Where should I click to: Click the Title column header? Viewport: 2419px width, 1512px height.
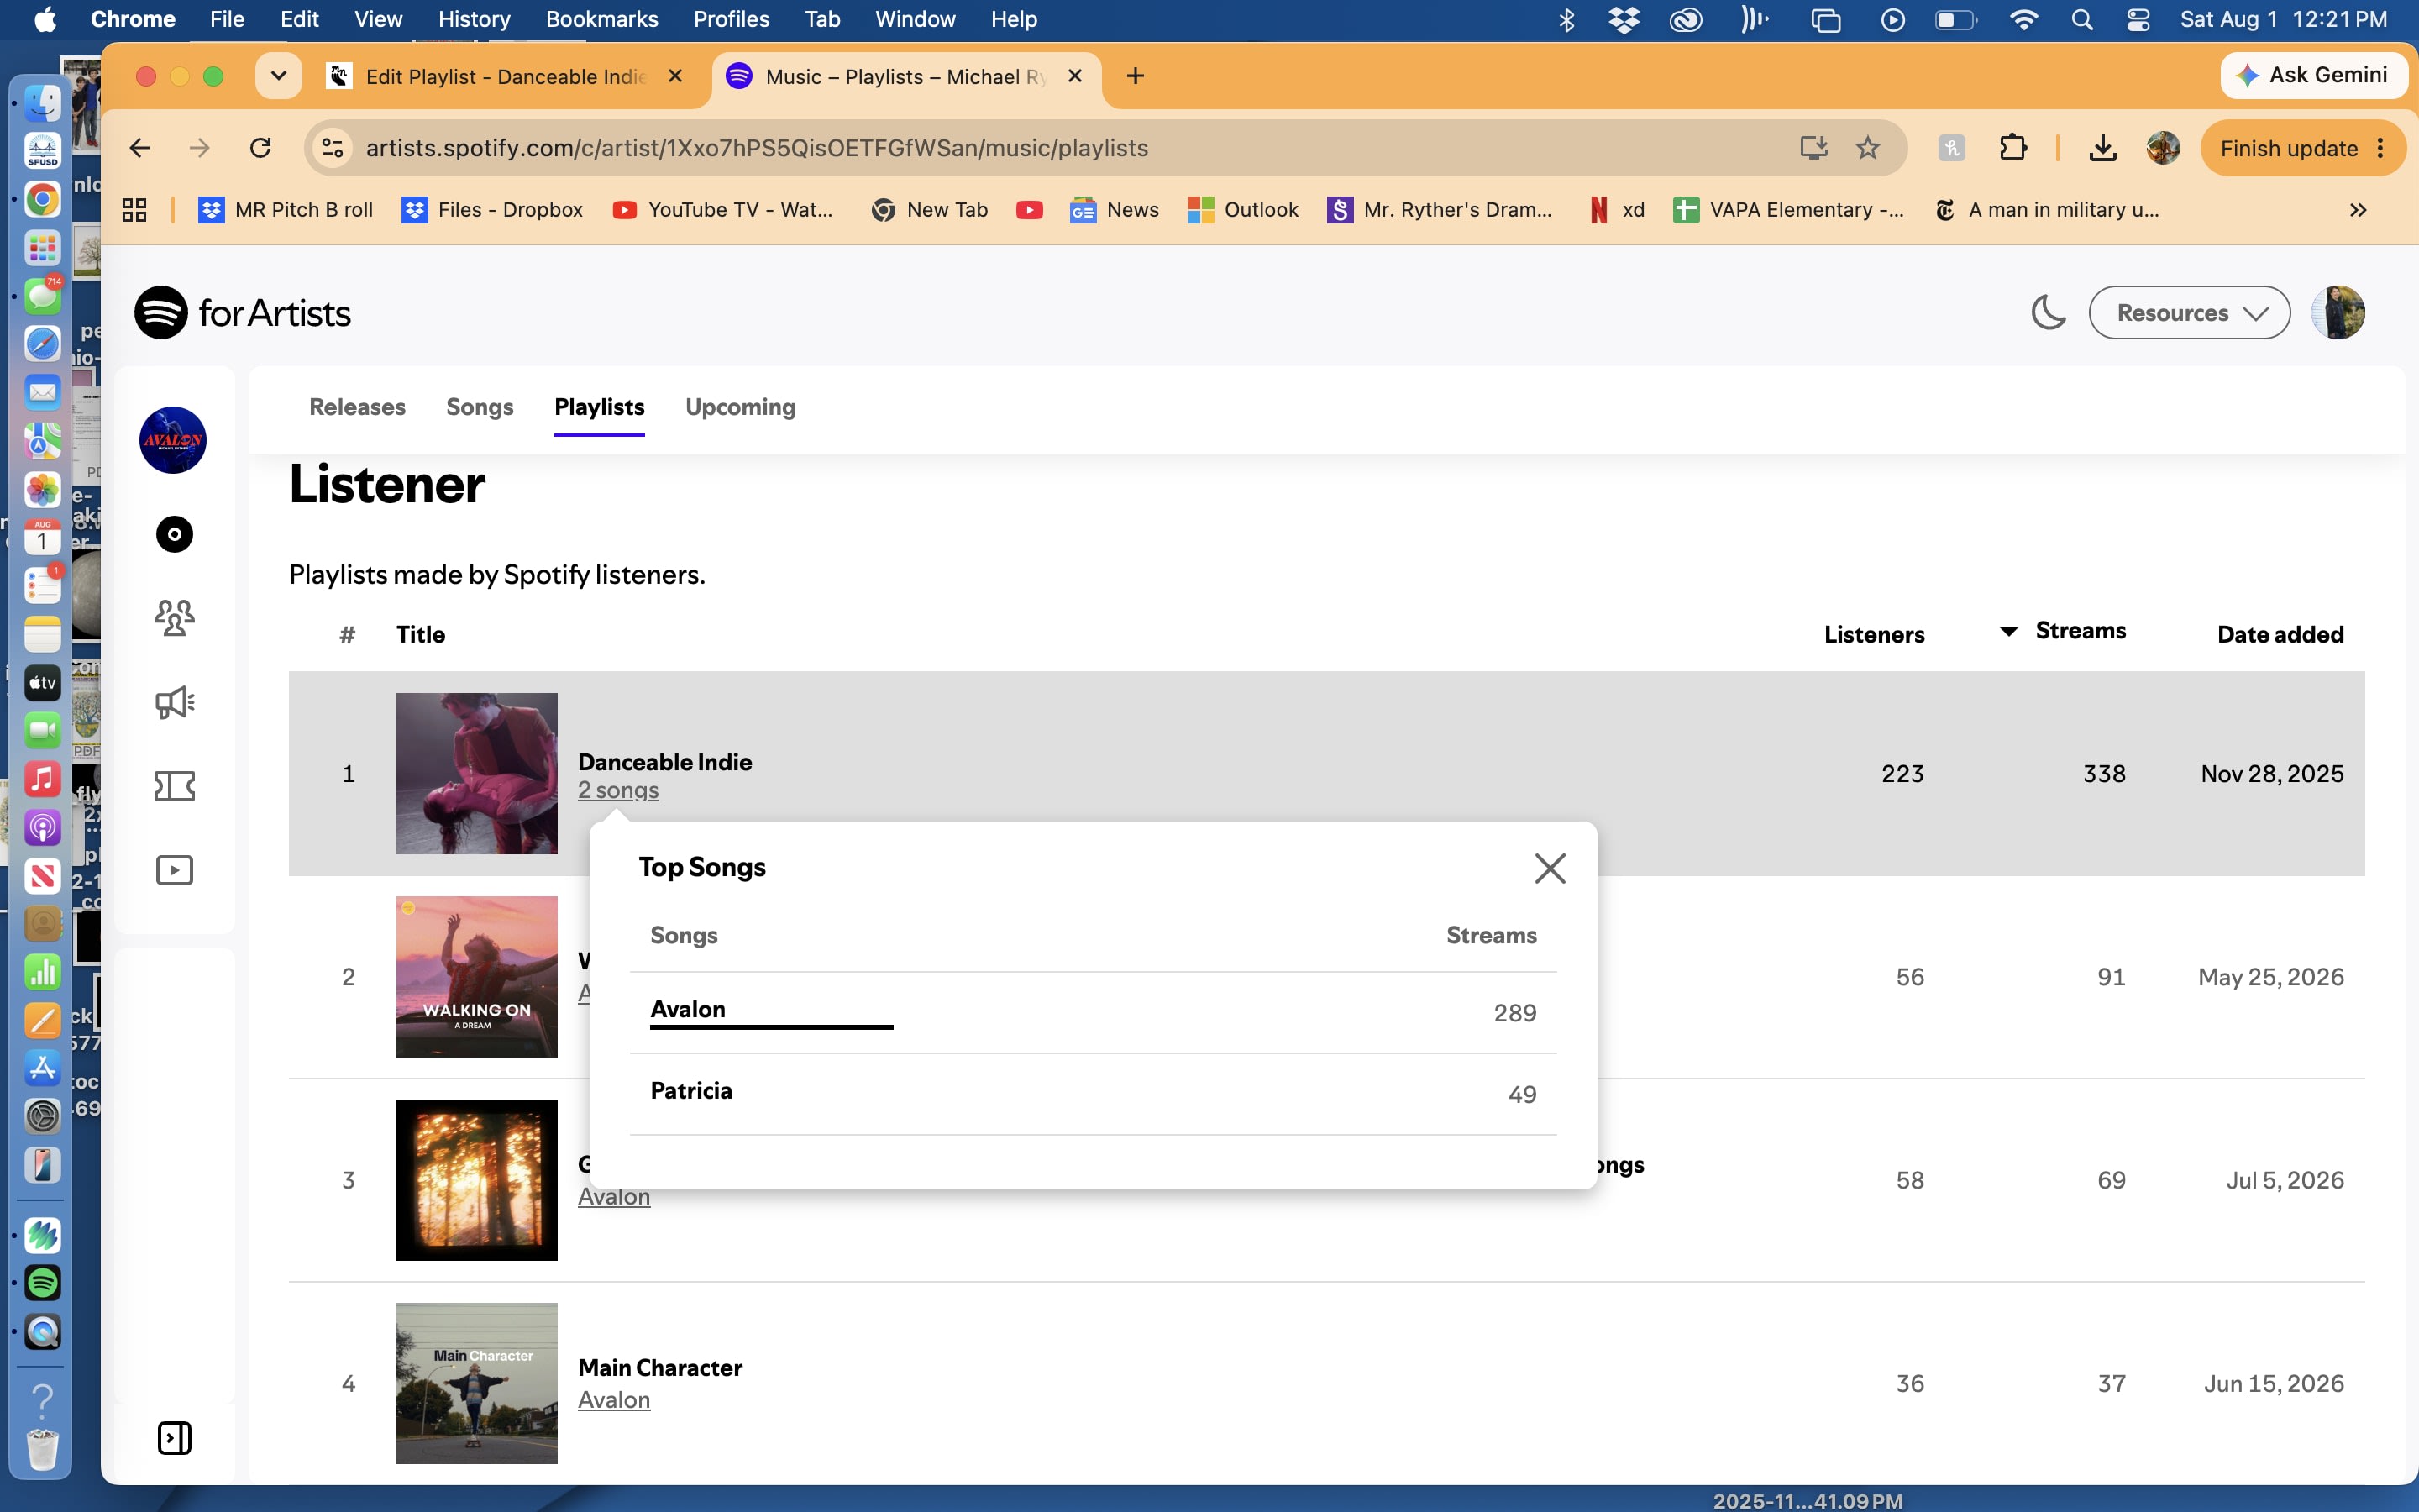(421, 635)
